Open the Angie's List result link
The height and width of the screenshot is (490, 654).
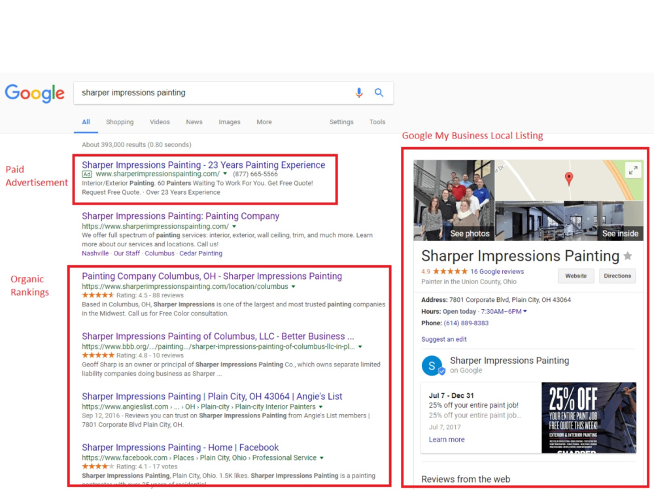[x=212, y=397]
